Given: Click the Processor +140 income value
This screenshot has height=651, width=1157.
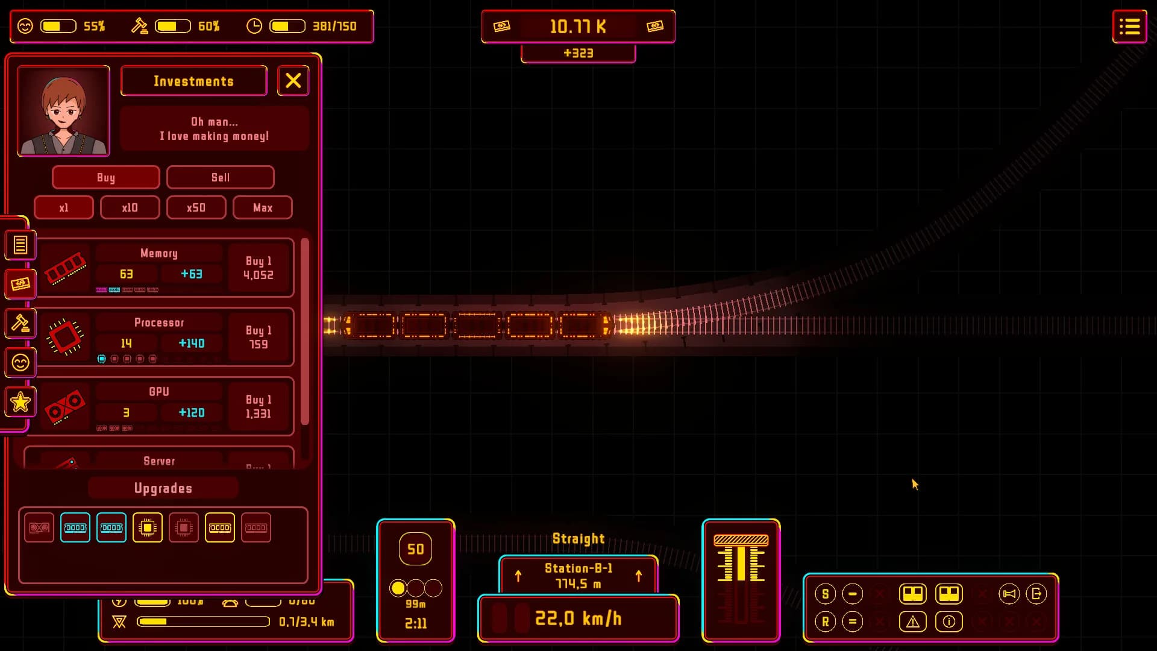Looking at the screenshot, I should (x=192, y=344).
